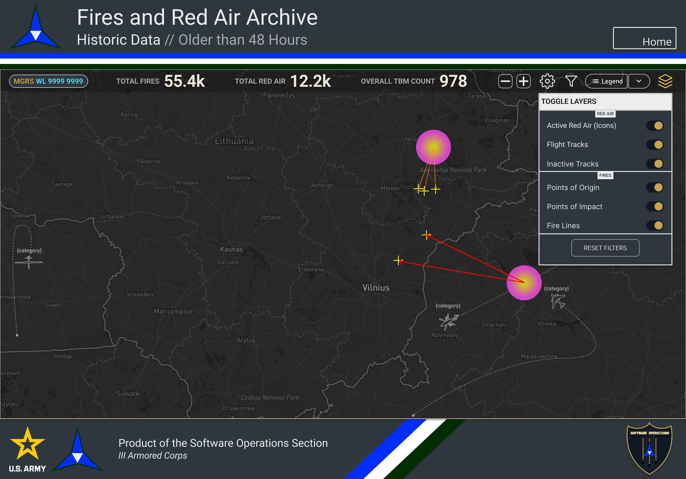The image size is (686, 479).
Task: Open the settings gear icon
Action: pyautogui.click(x=547, y=81)
